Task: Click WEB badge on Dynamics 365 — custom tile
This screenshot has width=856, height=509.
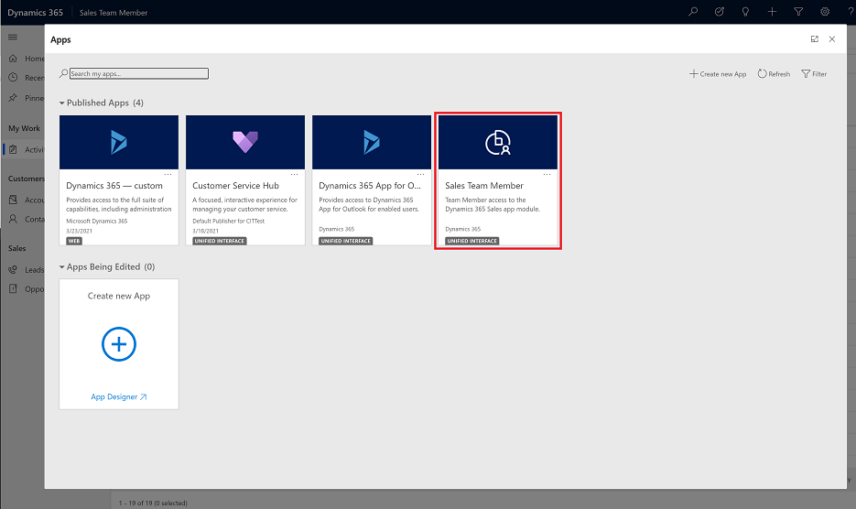Action: [74, 241]
